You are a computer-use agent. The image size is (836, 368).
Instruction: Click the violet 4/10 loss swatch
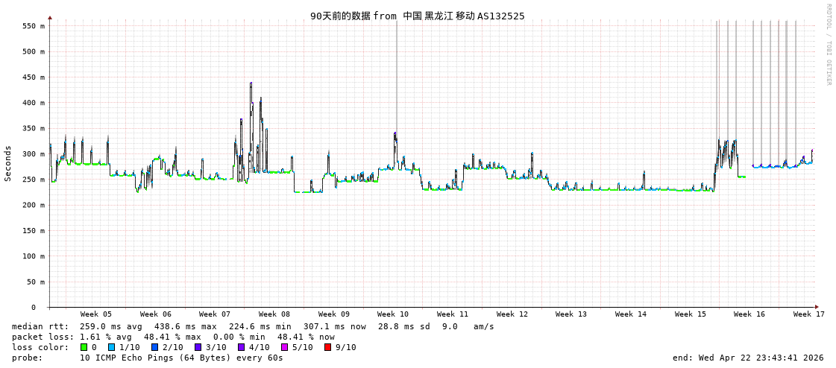click(x=242, y=347)
